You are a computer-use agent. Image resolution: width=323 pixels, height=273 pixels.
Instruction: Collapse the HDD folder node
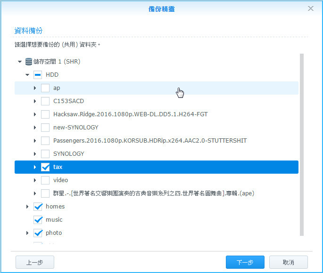pos(27,75)
